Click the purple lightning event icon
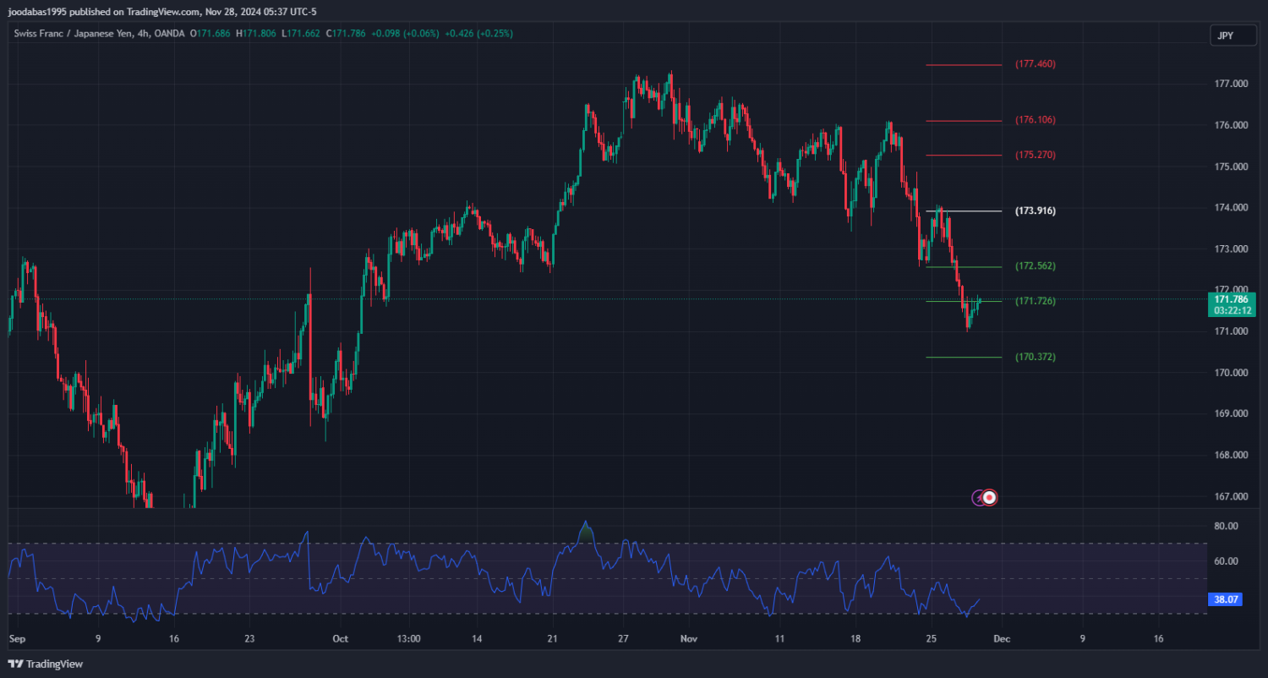Viewport: 1268px width, 678px height. pos(979,498)
